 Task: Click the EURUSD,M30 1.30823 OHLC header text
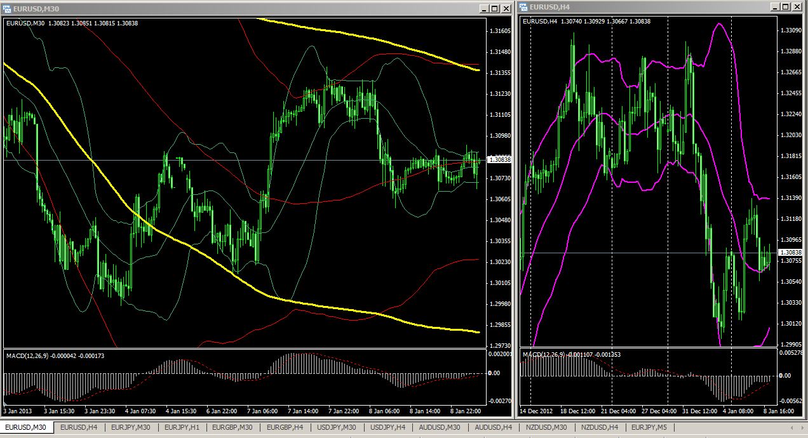click(x=72, y=23)
